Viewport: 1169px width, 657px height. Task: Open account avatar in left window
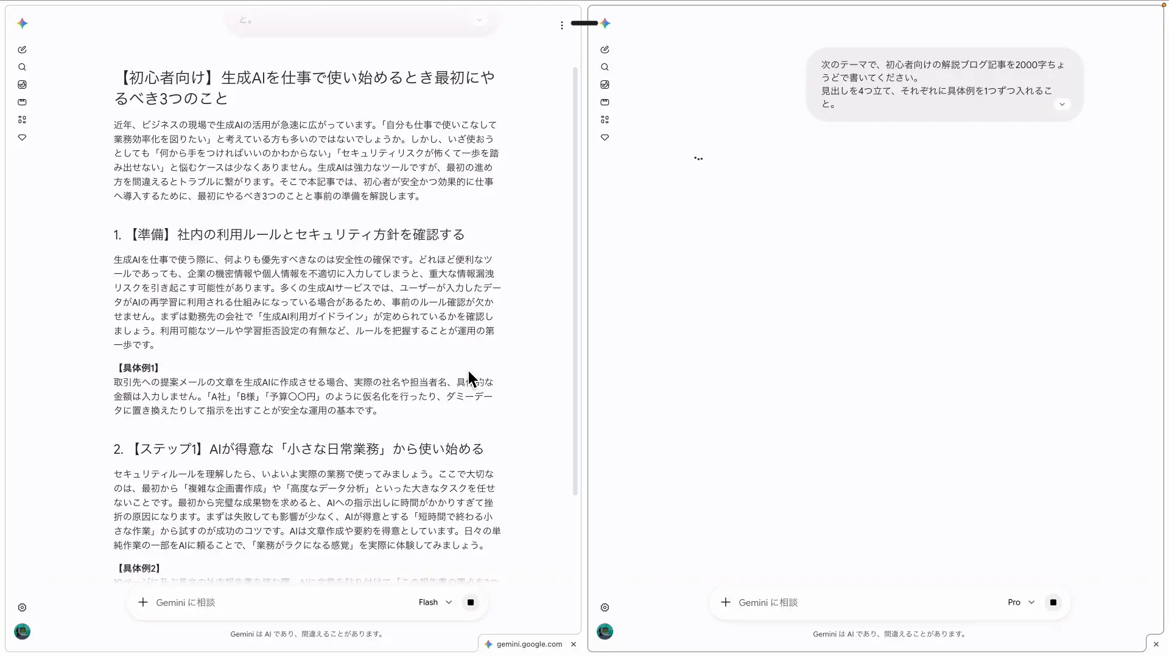point(23,631)
